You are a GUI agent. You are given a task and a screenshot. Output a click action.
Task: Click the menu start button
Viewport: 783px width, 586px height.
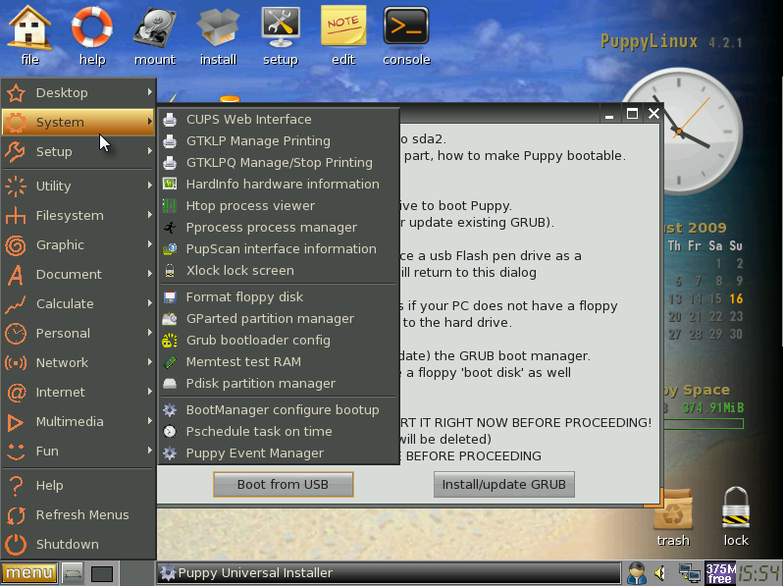pos(29,573)
